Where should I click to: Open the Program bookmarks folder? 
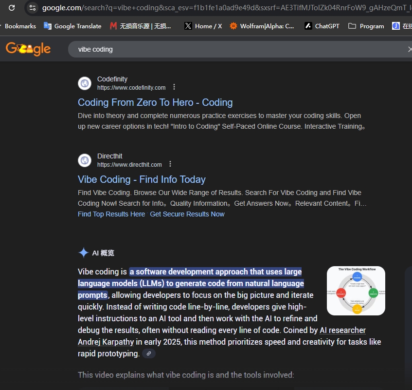[366, 26]
